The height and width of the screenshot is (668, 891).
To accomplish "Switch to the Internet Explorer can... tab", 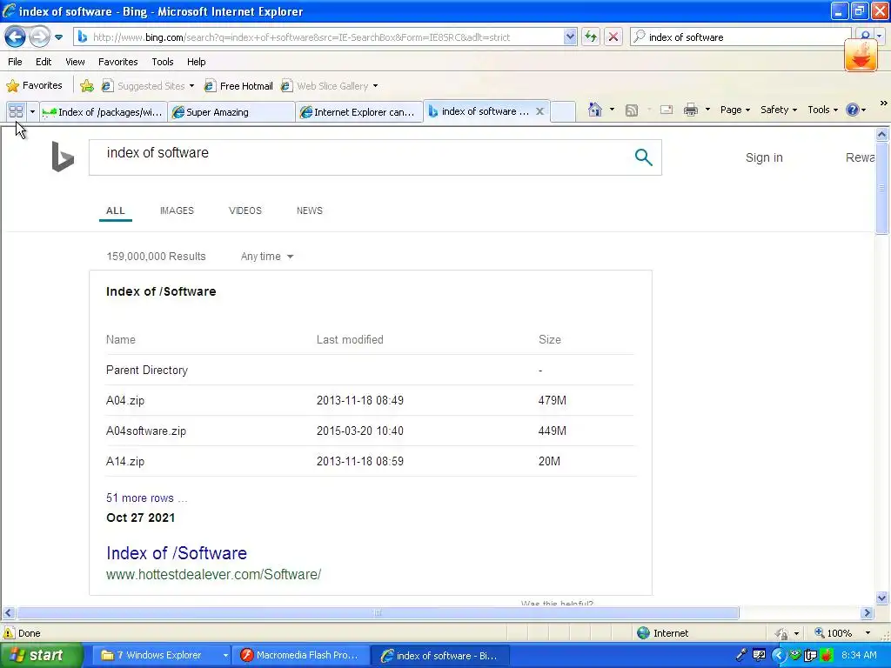I will point(359,112).
